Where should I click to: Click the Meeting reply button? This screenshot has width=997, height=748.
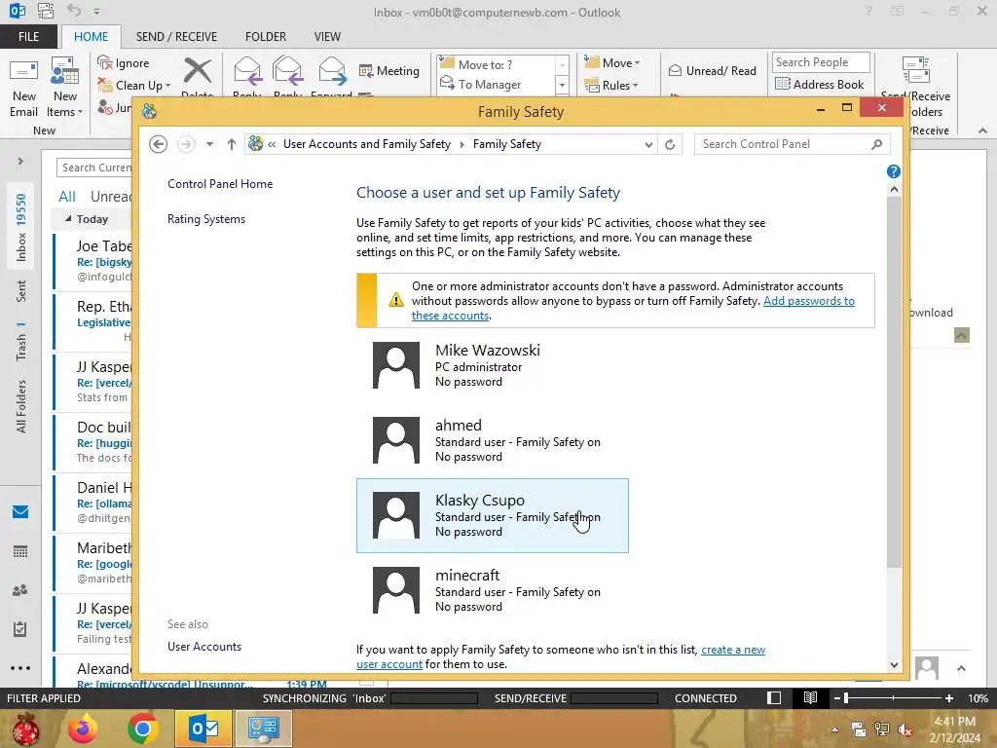389,70
